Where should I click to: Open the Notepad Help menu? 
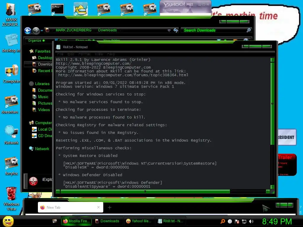[x=111, y=54]
